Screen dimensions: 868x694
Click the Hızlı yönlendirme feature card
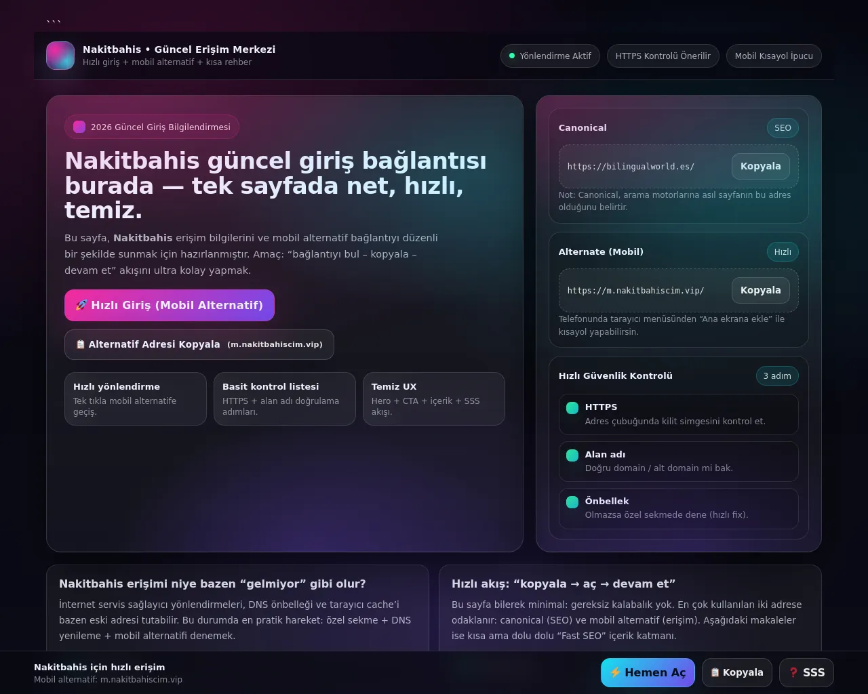[x=136, y=399]
